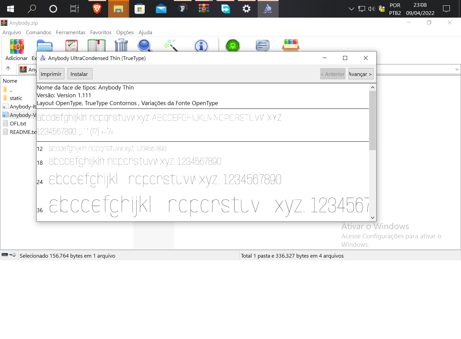Click the trash can delete icon in WinRAR
Image resolution: width=461 pixels, height=339 pixels.
click(121, 45)
